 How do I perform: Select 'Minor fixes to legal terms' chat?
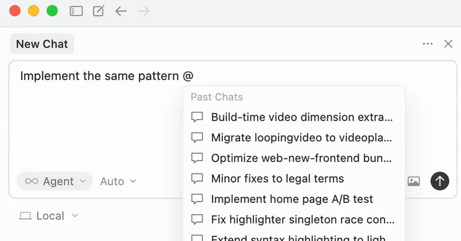[277, 178]
